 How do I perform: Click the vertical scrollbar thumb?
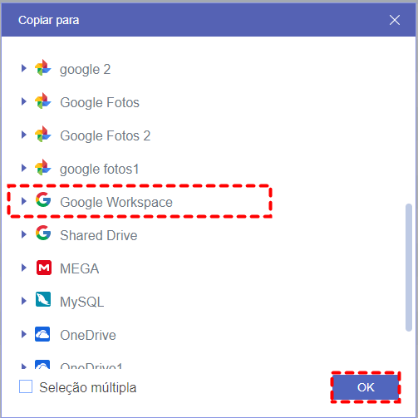pyautogui.click(x=409, y=268)
